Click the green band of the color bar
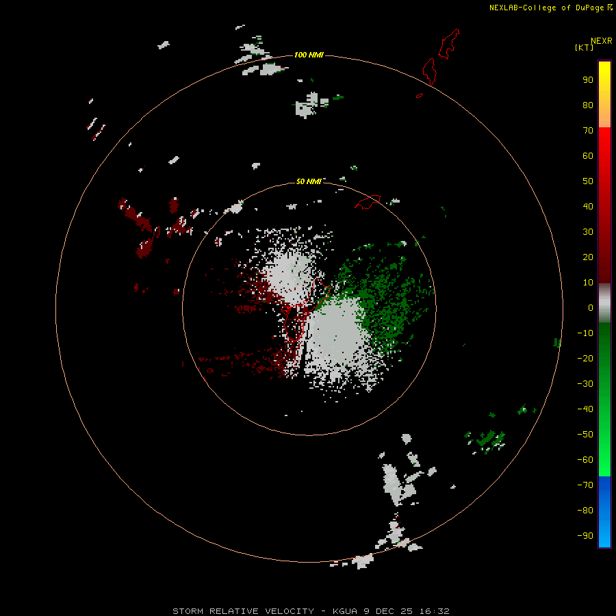The width and height of the screenshot is (616, 616). tap(604, 399)
